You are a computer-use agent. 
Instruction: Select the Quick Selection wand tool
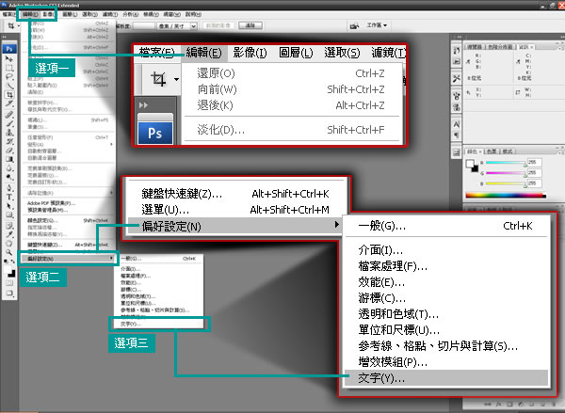(9, 86)
